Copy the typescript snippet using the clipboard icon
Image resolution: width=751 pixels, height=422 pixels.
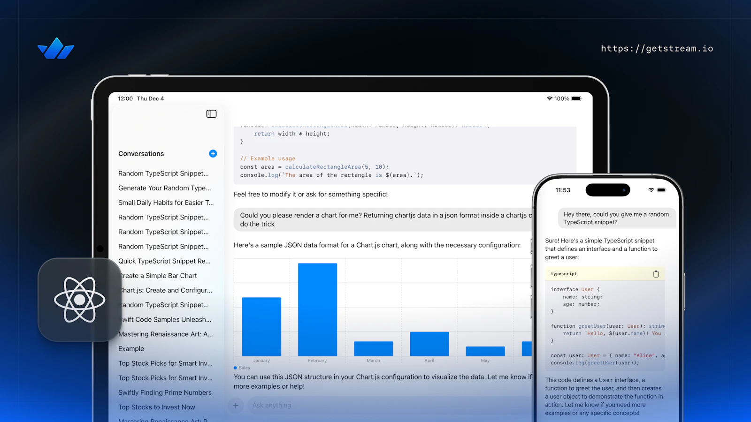(656, 274)
